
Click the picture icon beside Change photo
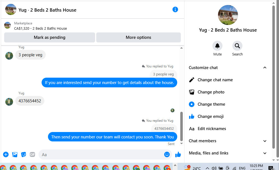192,92
